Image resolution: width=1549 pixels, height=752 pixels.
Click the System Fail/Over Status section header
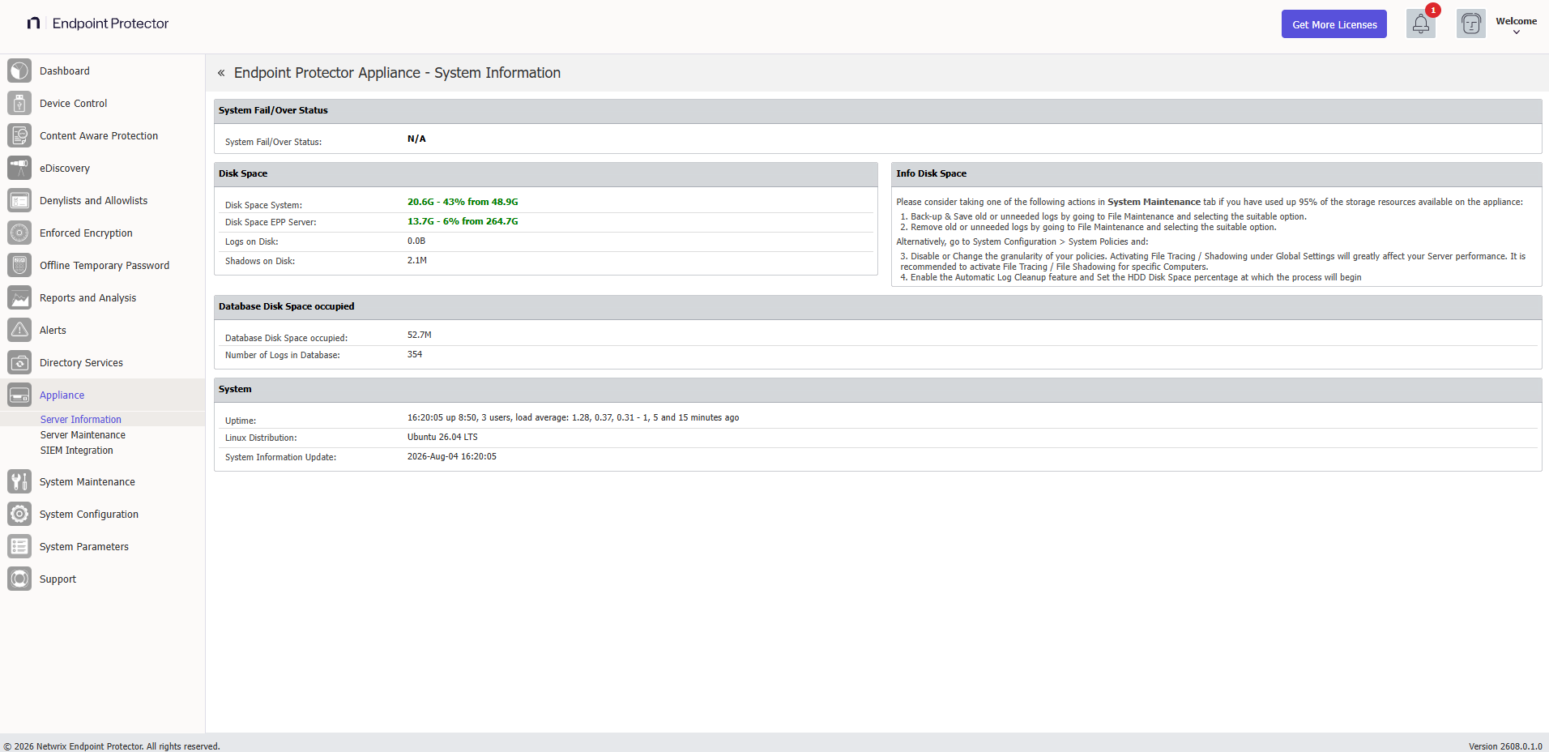273,110
